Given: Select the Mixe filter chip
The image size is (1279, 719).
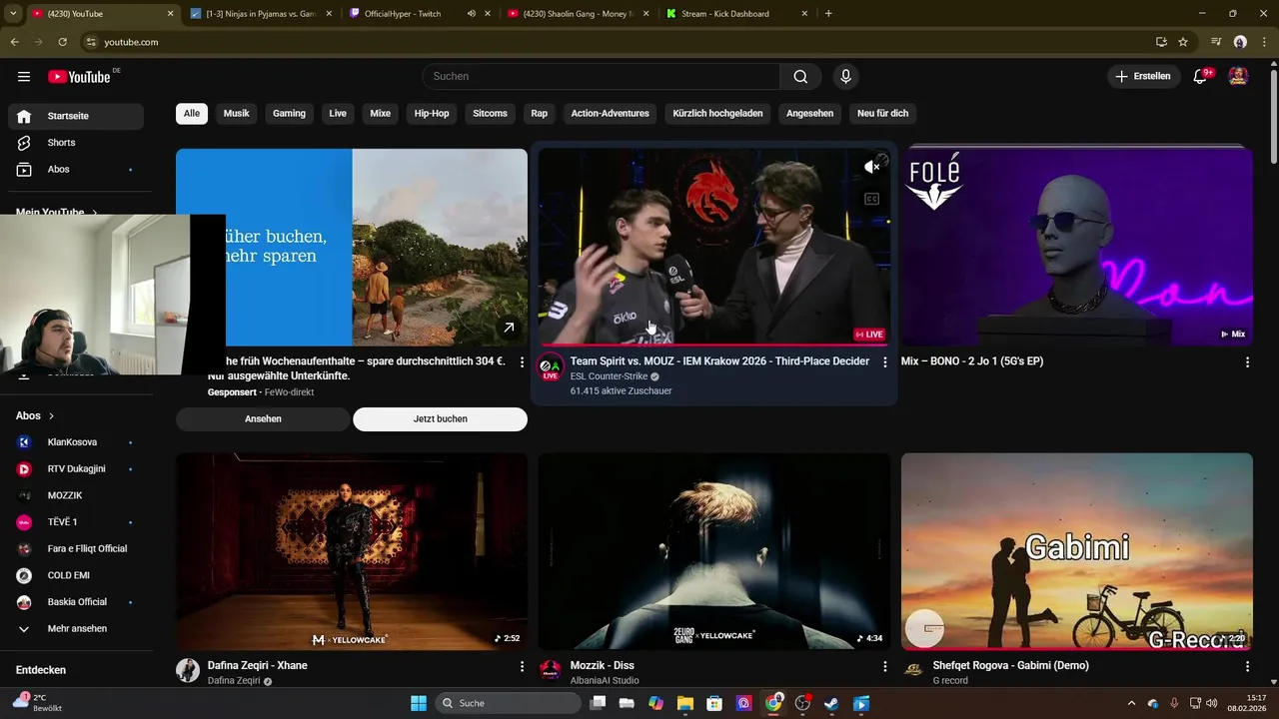Looking at the screenshot, I should (x=381, y=114).
